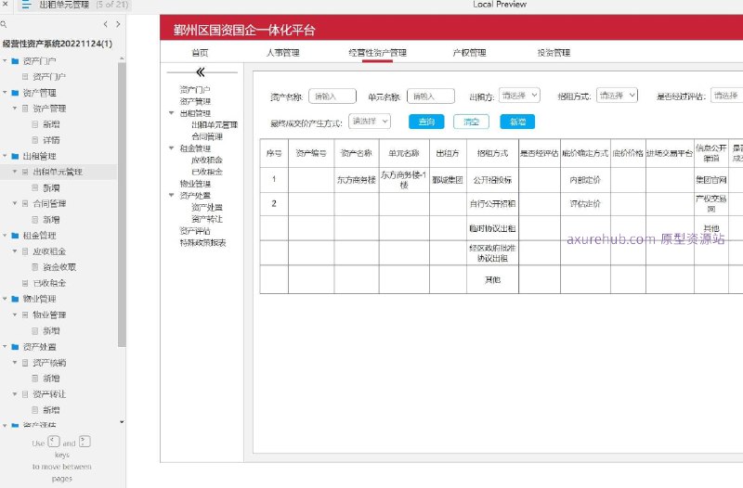Click sidebar scrollbar down arrow
The width and height of the screenshot is (743, 488).
point(122,422)
